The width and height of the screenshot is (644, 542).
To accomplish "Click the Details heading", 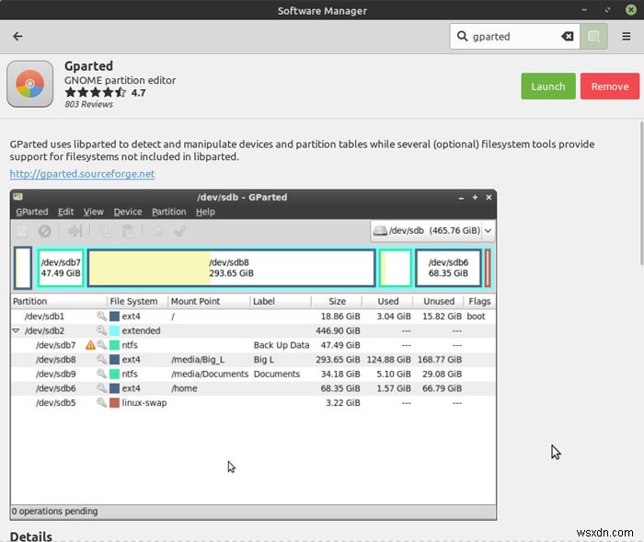I will tap(31, 536).
